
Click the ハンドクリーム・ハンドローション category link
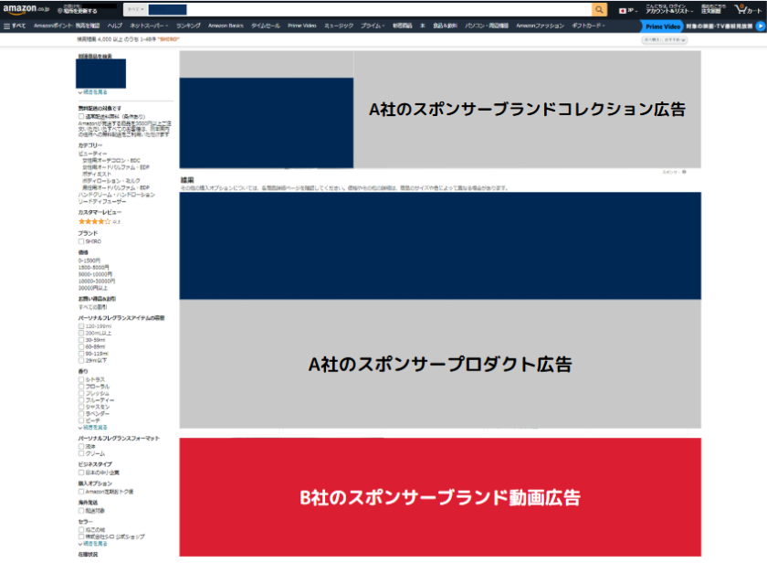(x=116, y=195)
